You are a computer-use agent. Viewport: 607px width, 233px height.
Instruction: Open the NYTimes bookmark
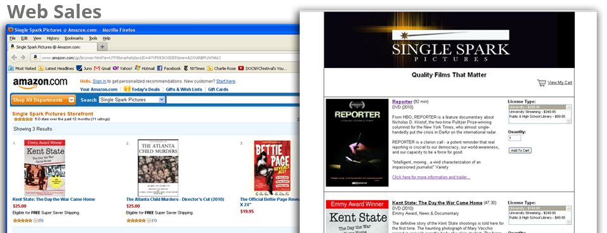pos(193,68)
